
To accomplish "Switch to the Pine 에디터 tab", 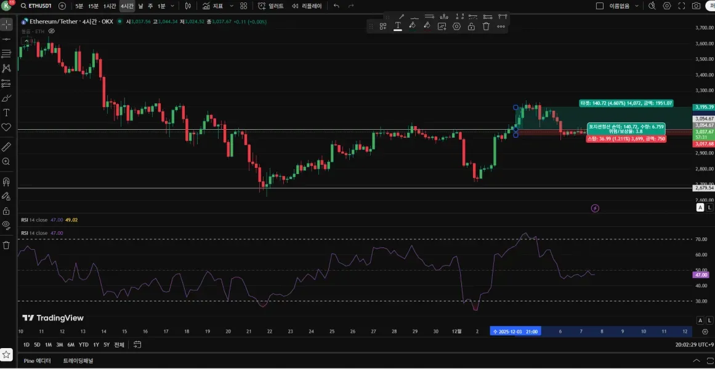I will tap(37, 360).
